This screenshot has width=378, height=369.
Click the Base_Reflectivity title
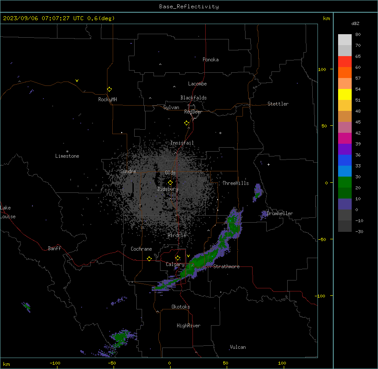[x=189, y=7]
